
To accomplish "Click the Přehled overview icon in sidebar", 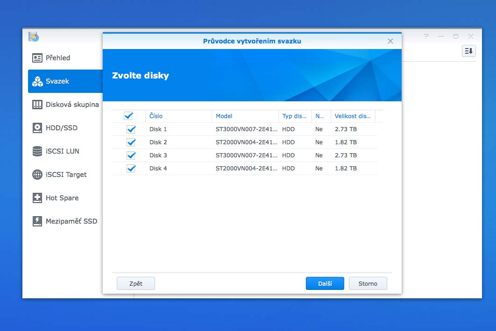I will (x=37, y=58).
